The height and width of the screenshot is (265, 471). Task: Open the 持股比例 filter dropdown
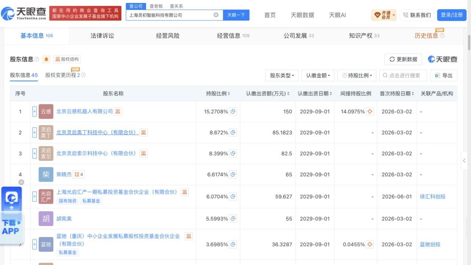pyautogui.click(x=357, y=75)
